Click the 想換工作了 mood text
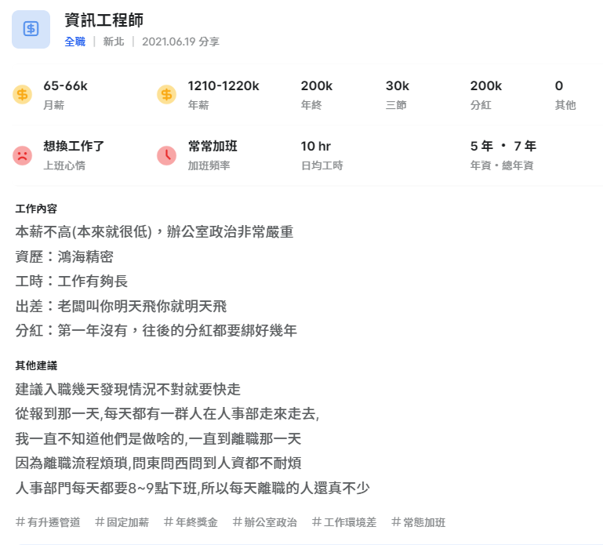Screen dimensions: 603x545 pyautogui.click(x=74, y=146)
